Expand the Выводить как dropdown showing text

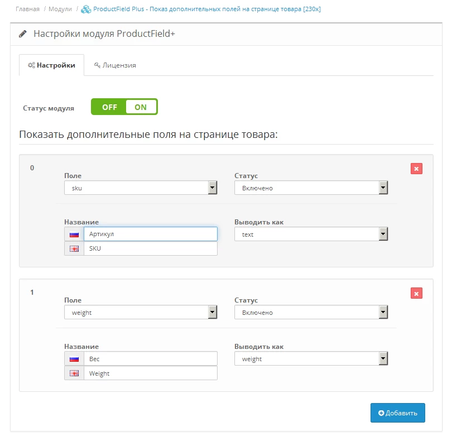click(311, 234)
